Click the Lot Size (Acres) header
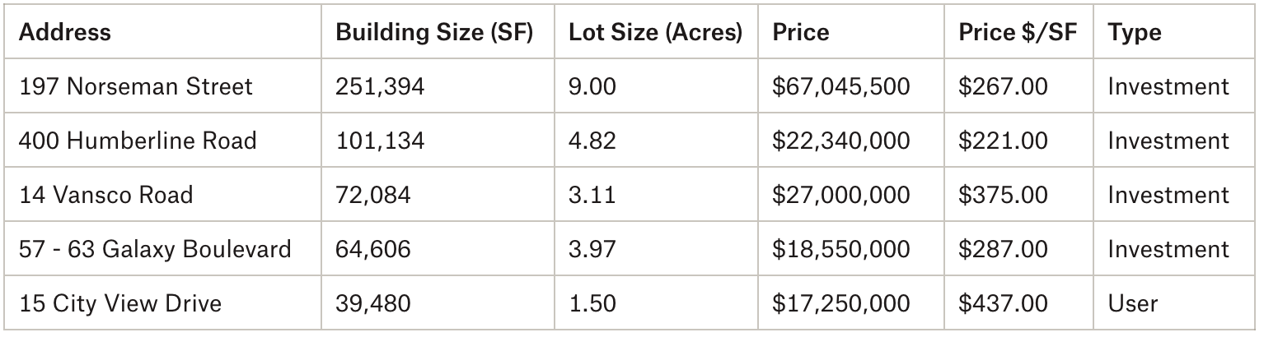1264x337 pixels. click(655, 33)
